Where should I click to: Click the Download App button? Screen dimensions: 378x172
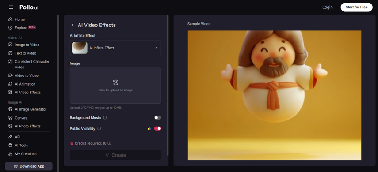tap(29, 166)
